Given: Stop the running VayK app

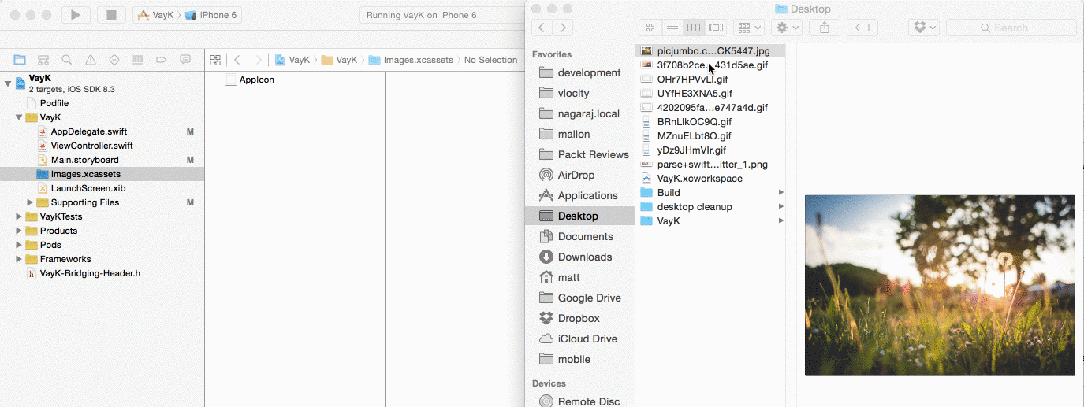Looking at the screenshot, I should point(111,15).
